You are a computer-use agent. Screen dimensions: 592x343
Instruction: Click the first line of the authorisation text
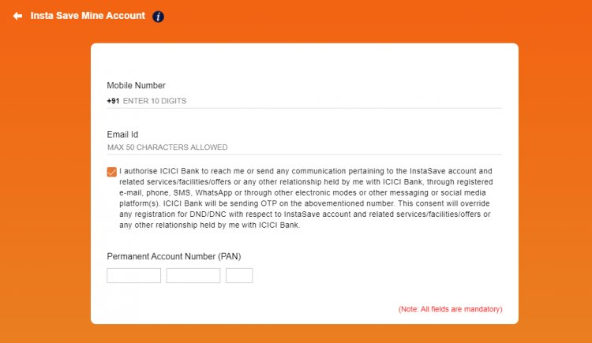coord(305,171)
